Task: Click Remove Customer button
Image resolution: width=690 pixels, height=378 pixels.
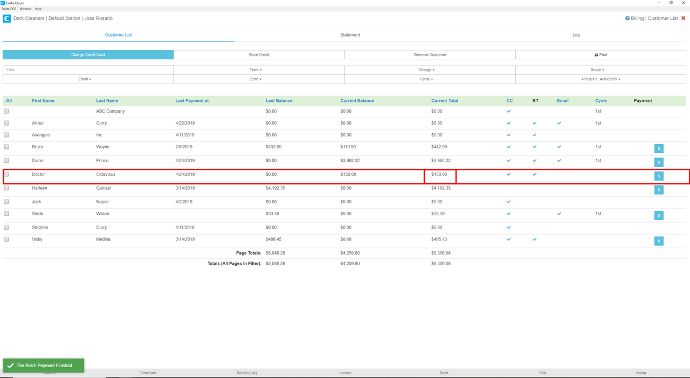Action: (430, 54)
